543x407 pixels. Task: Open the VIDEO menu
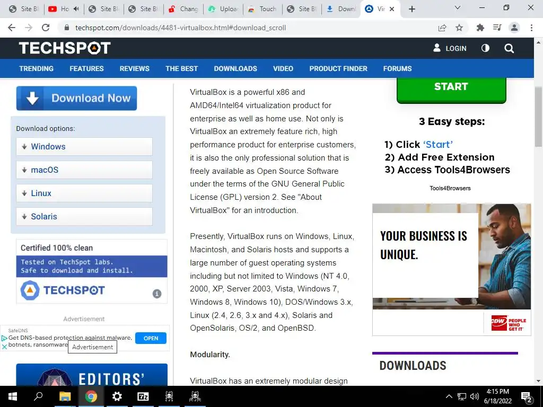(x=283, y=68)
